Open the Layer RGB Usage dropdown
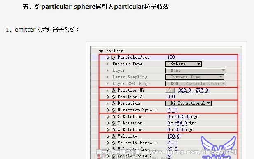The height and width of the screenshot is (159, 254). pos(196,84)
